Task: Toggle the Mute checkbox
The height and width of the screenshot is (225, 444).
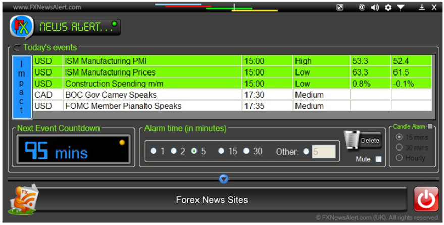Action: point(378,159)
